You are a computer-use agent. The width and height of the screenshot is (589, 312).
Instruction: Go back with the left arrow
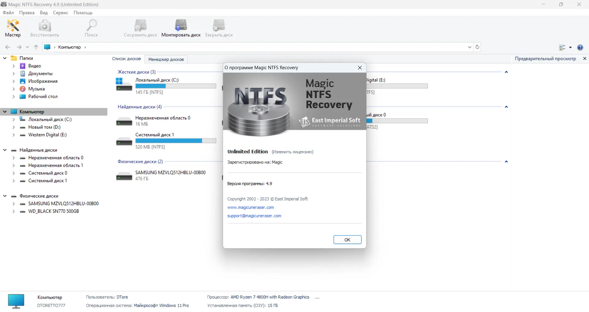8,47
